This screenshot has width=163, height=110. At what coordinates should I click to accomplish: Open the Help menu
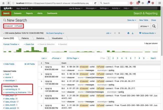126,8
